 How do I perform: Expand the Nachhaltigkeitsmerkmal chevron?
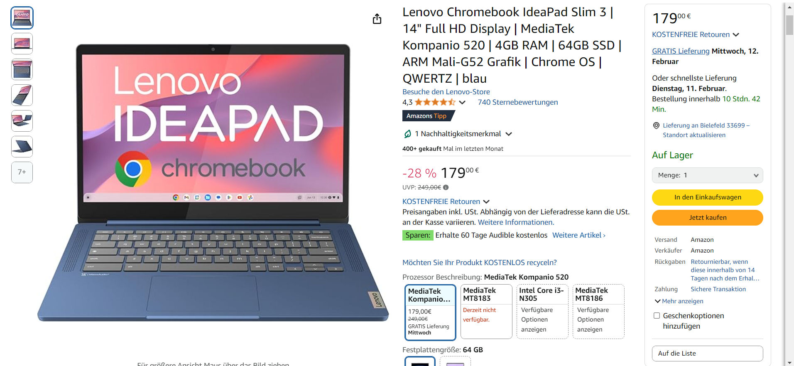[x=509, y=134]
